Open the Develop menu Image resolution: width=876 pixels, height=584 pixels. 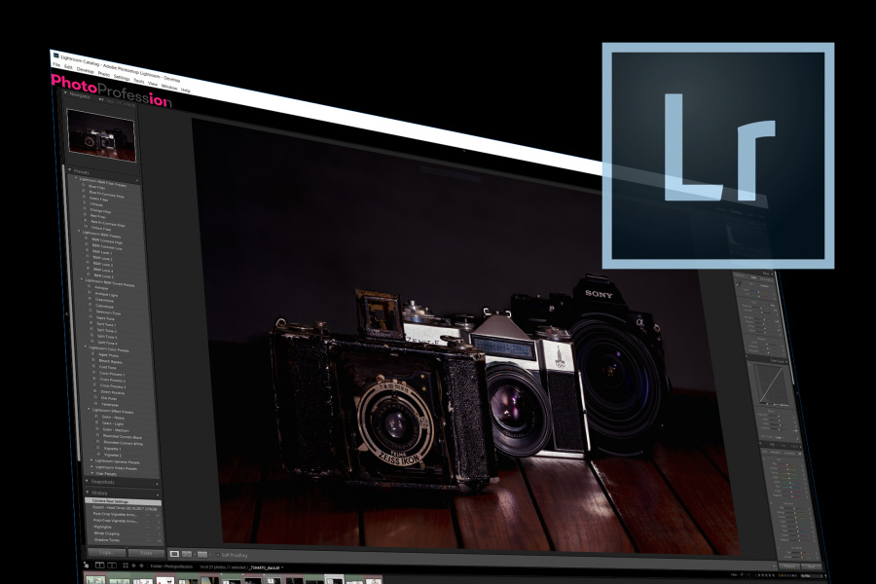pyautogui.click(x=85, y=70)
